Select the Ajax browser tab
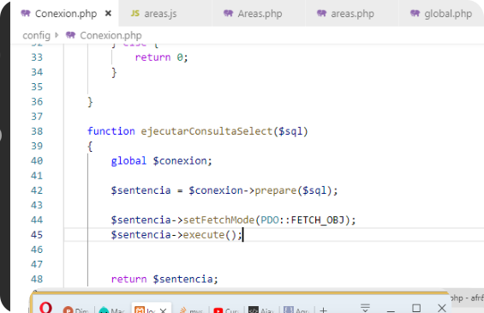 pyautogui.click(x=261, y=310)
